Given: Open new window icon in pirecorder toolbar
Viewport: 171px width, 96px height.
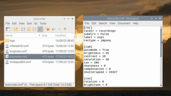Looking at the screenshot, I should (x=8, y=29).
